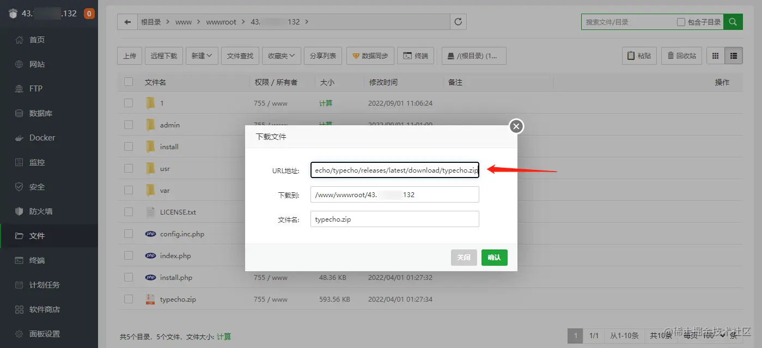Image resolution: width=762 pixels, height=348 pixels.
Task: Check the box for typecho.zip
Action: tap(129, 299)
